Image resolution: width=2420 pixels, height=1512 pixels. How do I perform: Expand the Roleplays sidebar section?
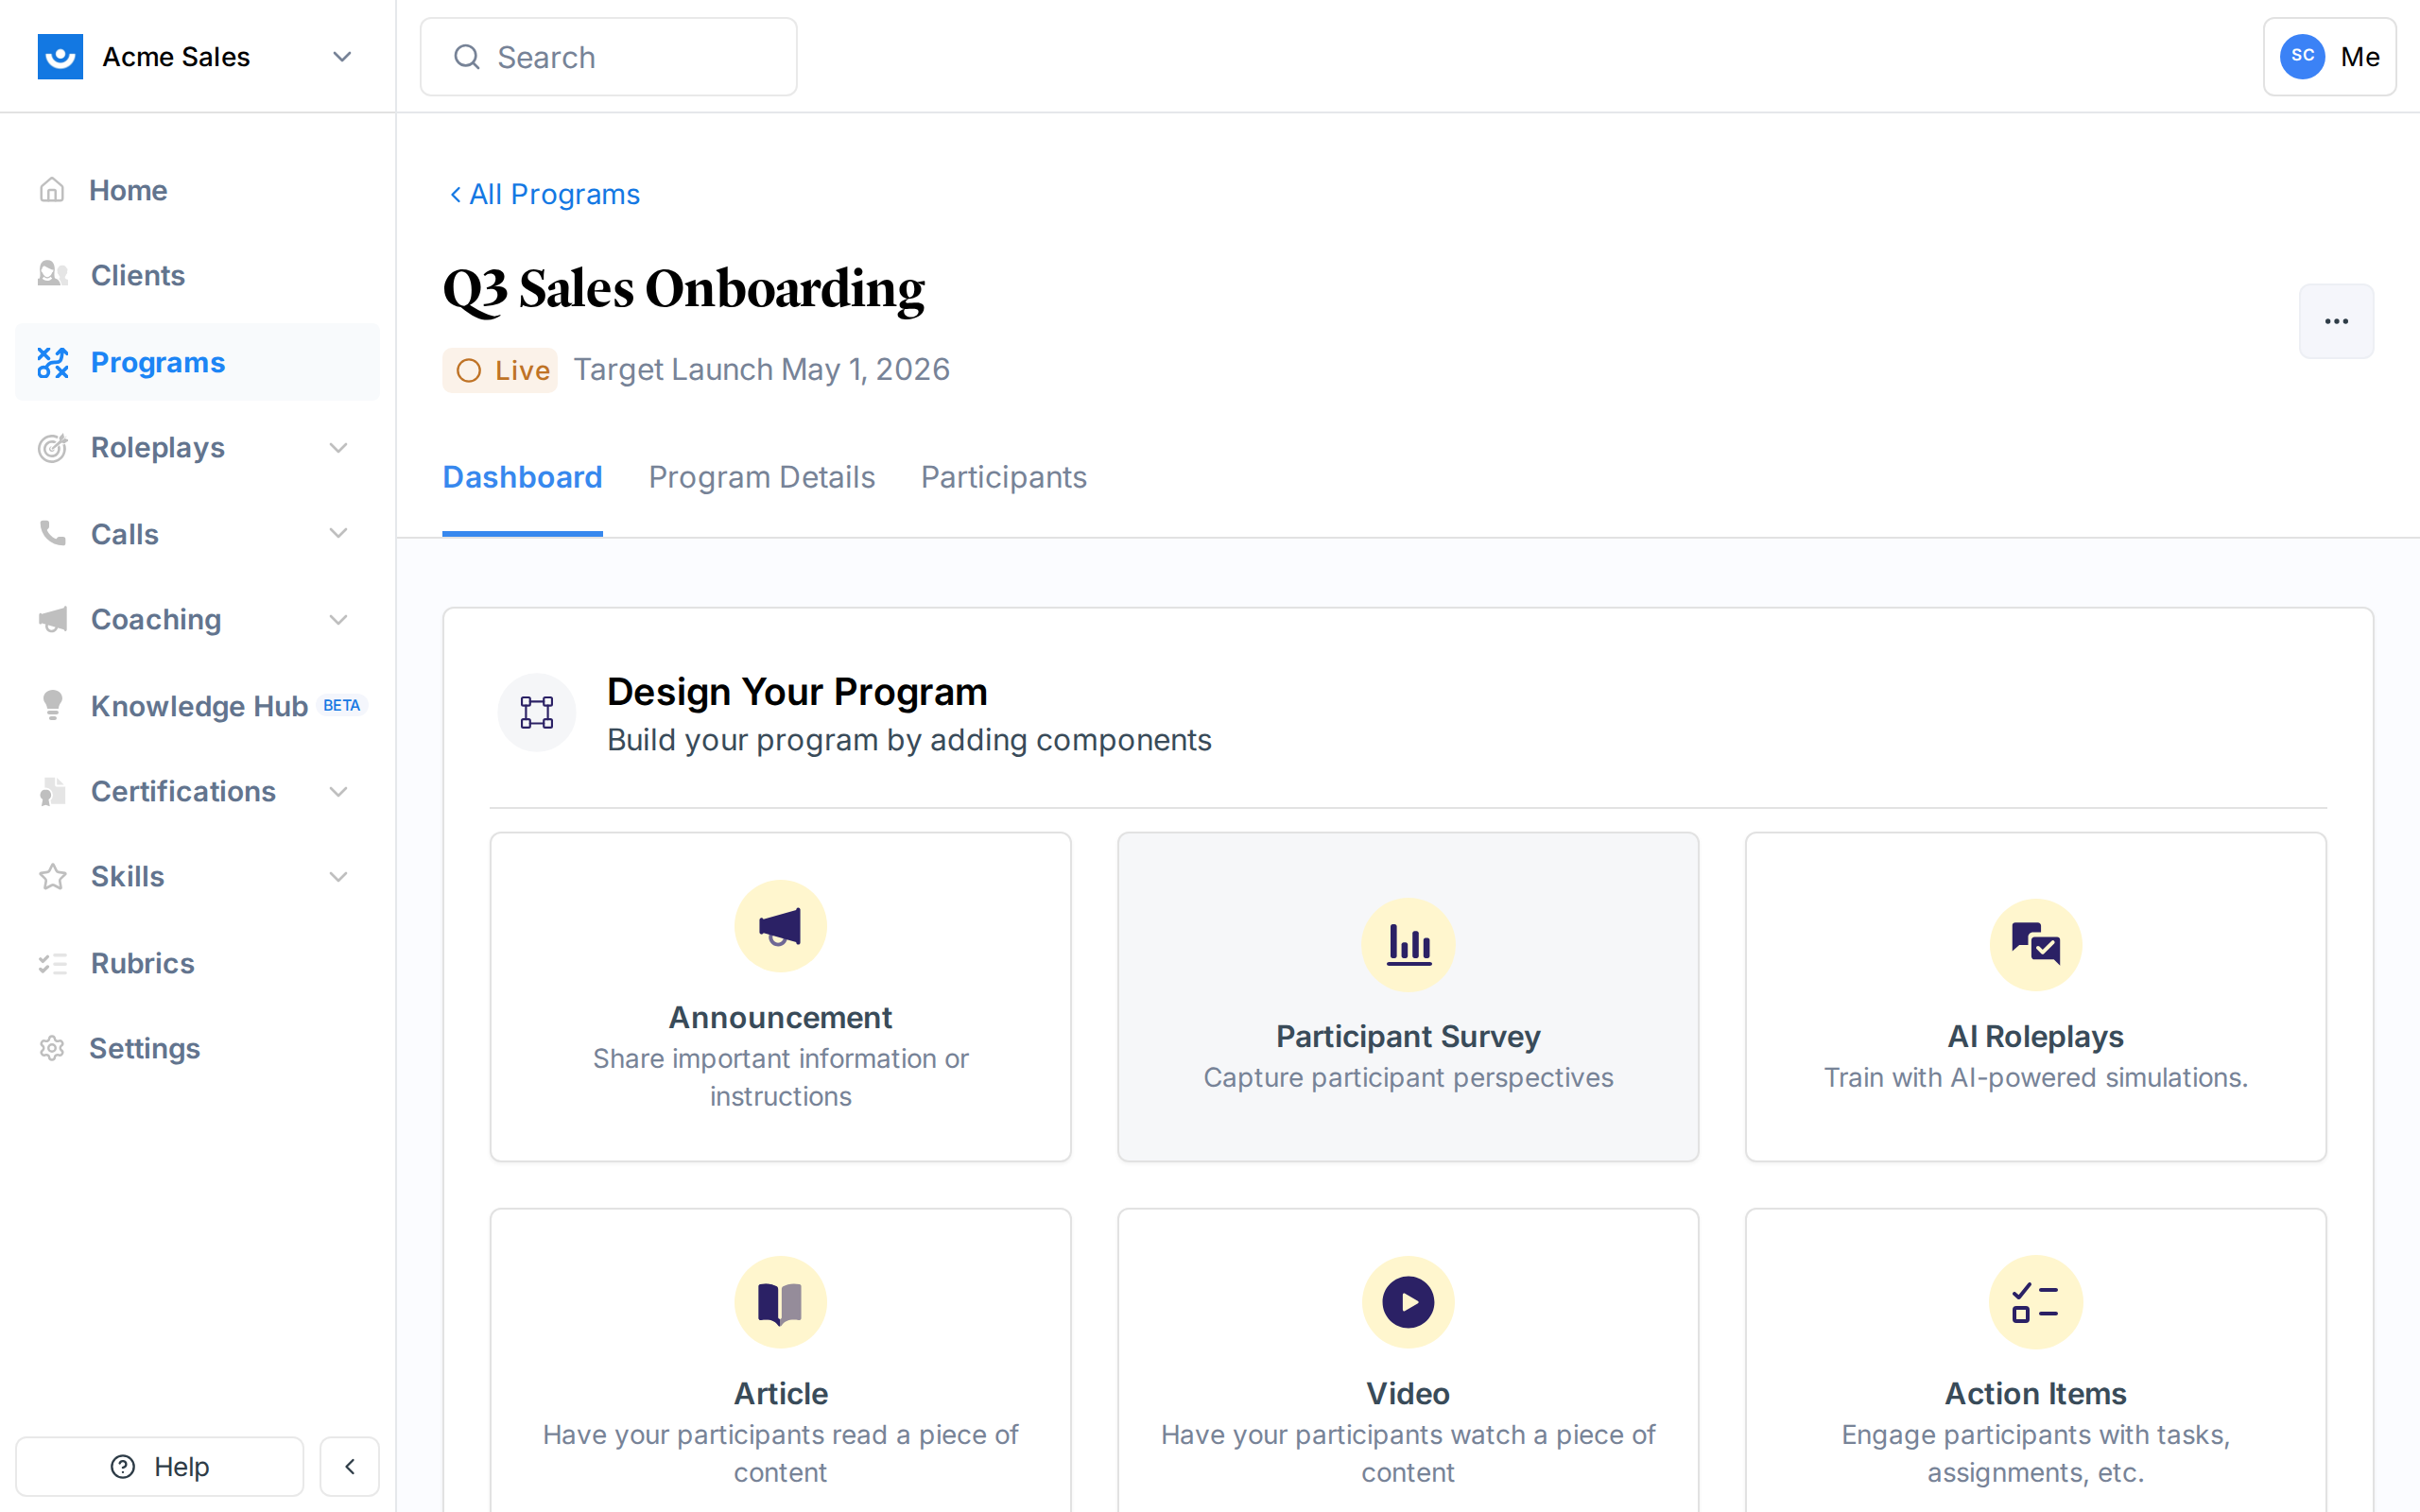pyautogui.click(x=339, y=448)
